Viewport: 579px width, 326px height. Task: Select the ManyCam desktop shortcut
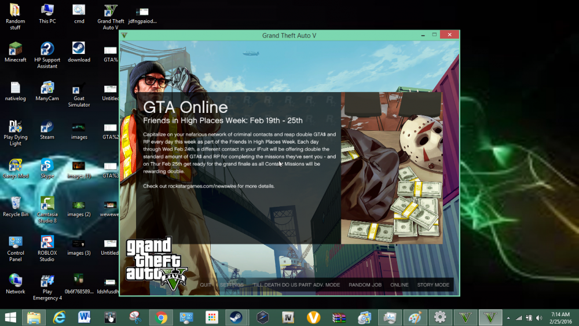pyautogui.click(x=47, y=91)
